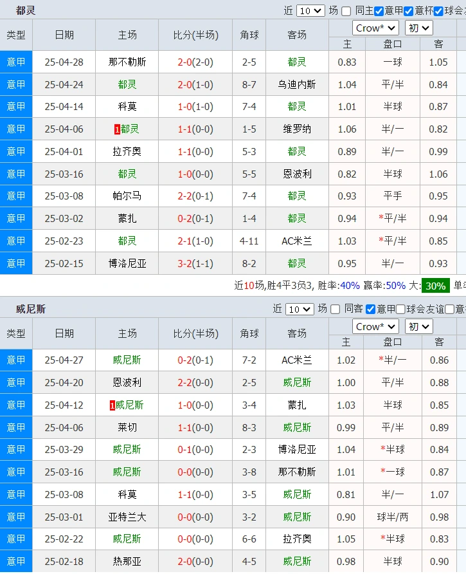Open score 2-2(0-1) for 帕尔马 vs 都灵
This screenshot has width=466, height=574.
point(195,196)
